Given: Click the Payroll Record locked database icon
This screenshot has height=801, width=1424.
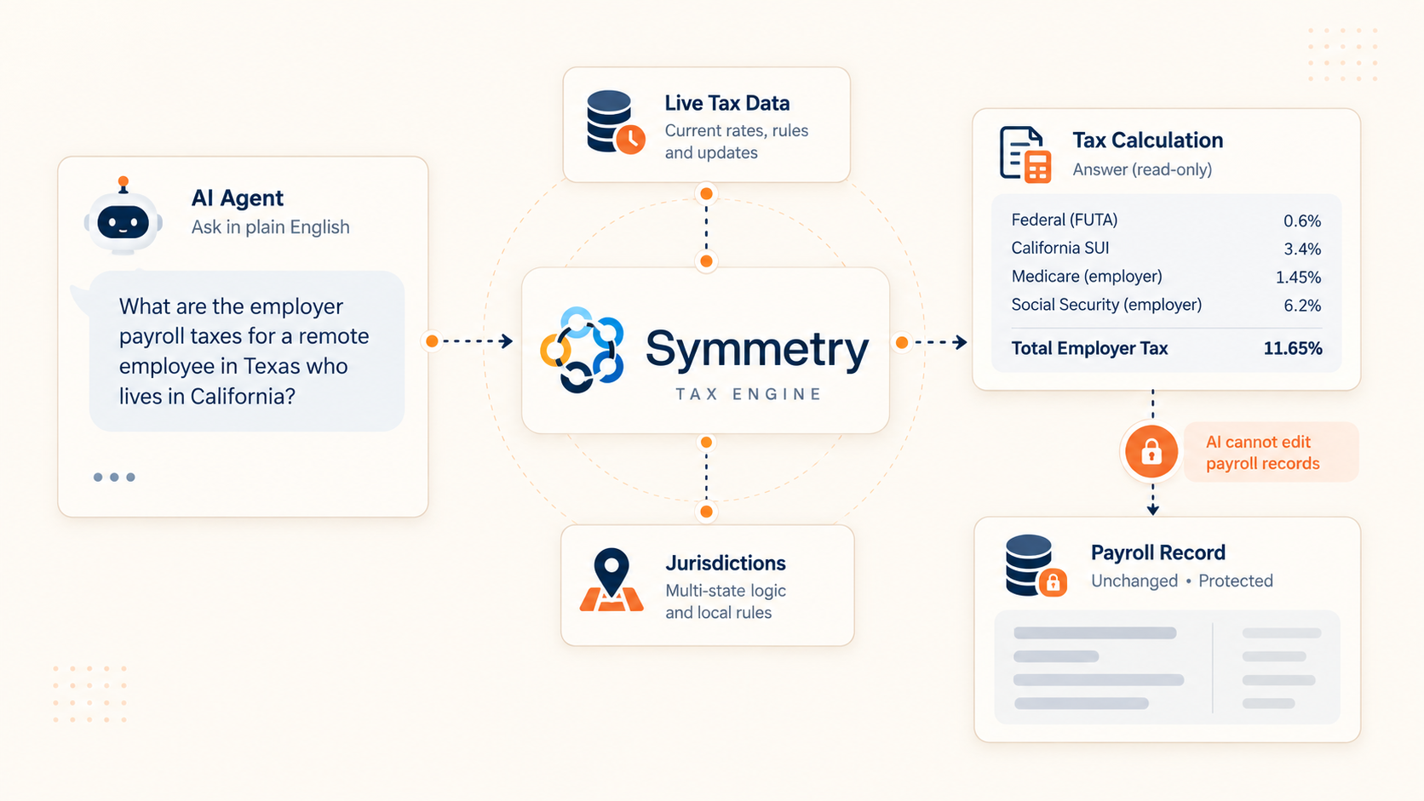Looking at the screenshot, I should pos(1036,565).
